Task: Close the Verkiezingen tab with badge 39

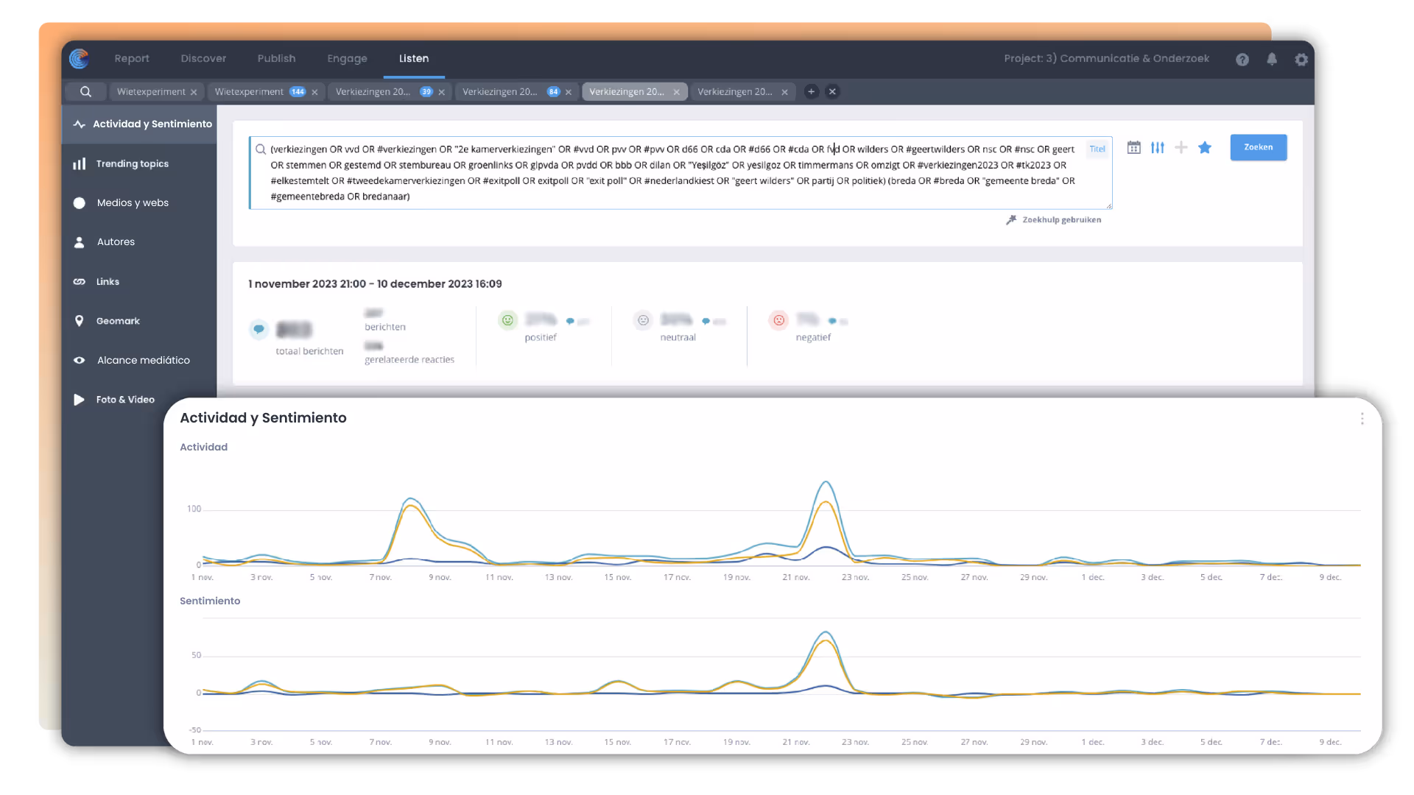Action: click(441, 92)
